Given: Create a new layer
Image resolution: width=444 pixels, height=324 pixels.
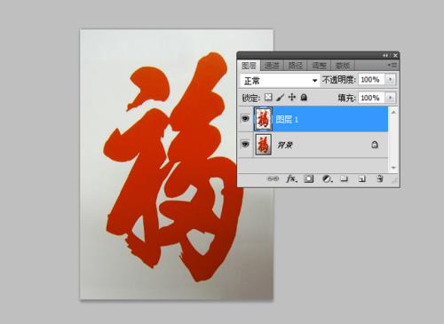Looking at the screenshot, I should click(361, 178).
